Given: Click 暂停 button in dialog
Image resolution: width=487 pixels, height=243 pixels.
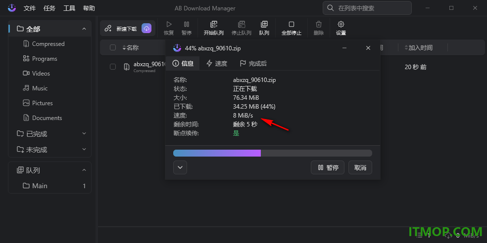Looking at the screenshot, I should (x=328, y=168).
